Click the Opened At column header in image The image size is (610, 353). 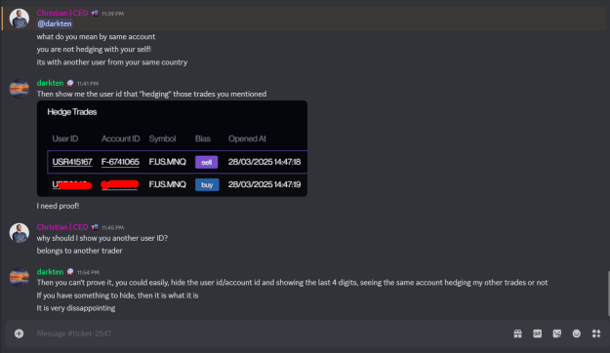tap(247, 138)
